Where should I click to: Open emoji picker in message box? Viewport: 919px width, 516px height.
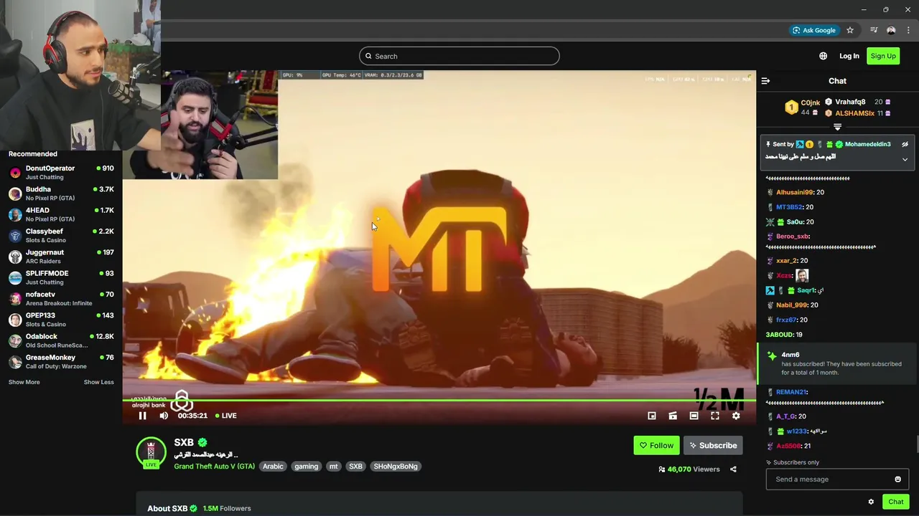[x=897, y=479]
